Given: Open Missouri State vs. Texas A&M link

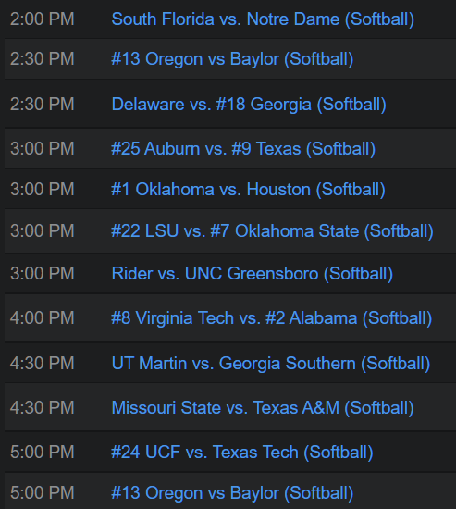Looking at the screenshot, I should [263, 408].
